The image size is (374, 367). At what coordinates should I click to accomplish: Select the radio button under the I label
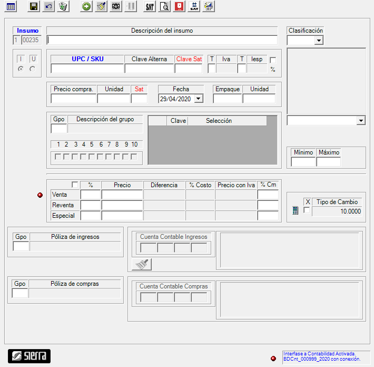coord(21,69)
